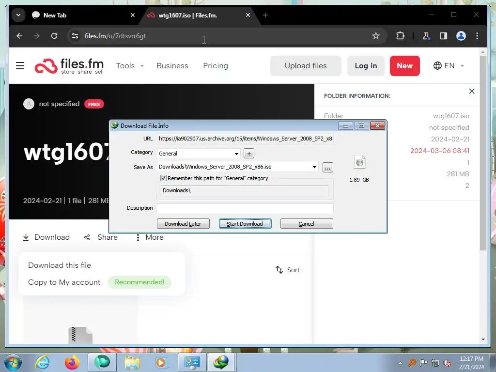This screenshot has height=372, width=496.
Task: Open Chrome Labs flask icon
Action: (426, 36)
